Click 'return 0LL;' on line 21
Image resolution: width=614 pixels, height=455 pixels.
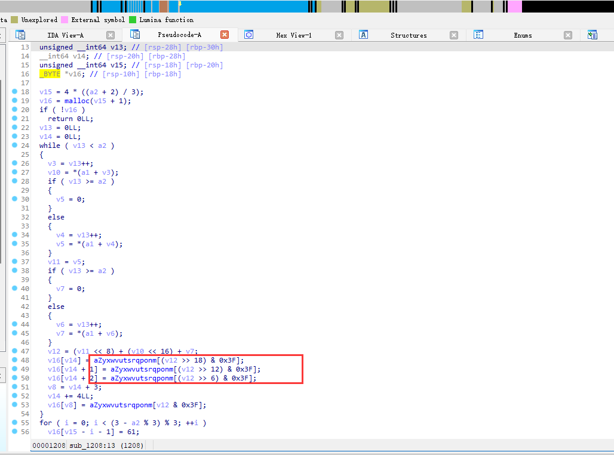tap(70, 119)
